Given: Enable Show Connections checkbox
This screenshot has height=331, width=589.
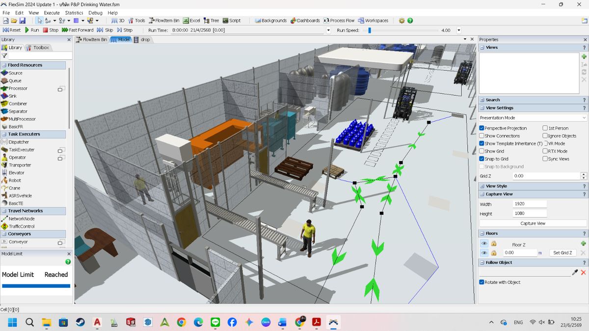Looking at the screenshot, I should [482, 136].
